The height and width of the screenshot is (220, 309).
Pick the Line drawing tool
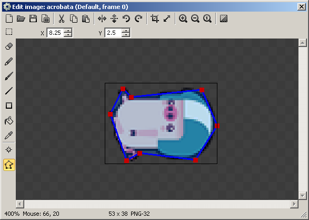pyautogui.click(x=9, y=91)
